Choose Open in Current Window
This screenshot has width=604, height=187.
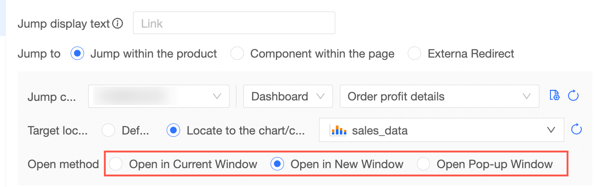116,164
